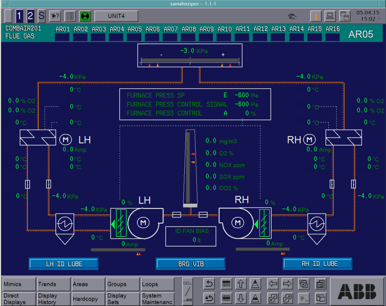Open the help pointer question-mark tool

point(55,16)
